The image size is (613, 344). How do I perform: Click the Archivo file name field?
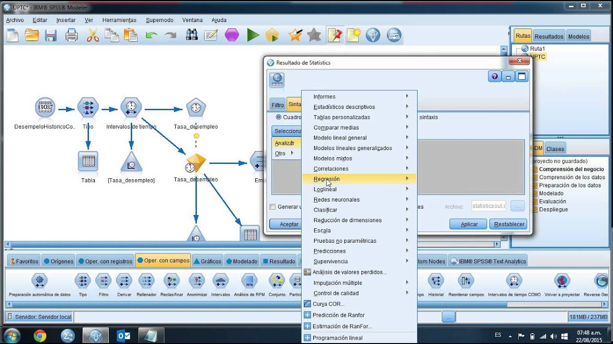click(x=488, y=206)
